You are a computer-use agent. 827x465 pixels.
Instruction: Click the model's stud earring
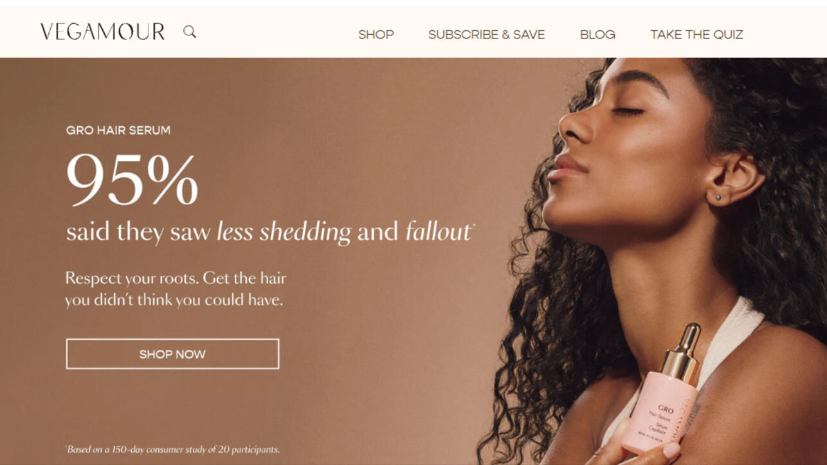pyautogui.click(x=718, y=198)
